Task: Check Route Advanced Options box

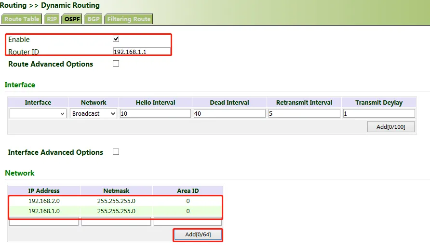Action: pos(116,64)
